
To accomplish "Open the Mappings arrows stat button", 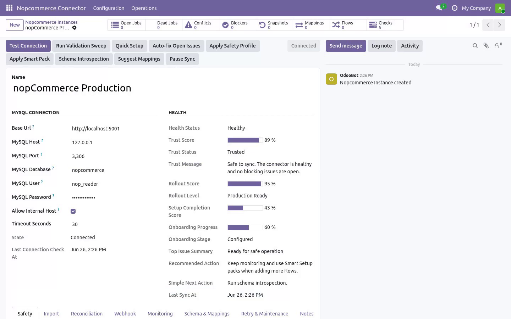I will [x=311, y=25].
